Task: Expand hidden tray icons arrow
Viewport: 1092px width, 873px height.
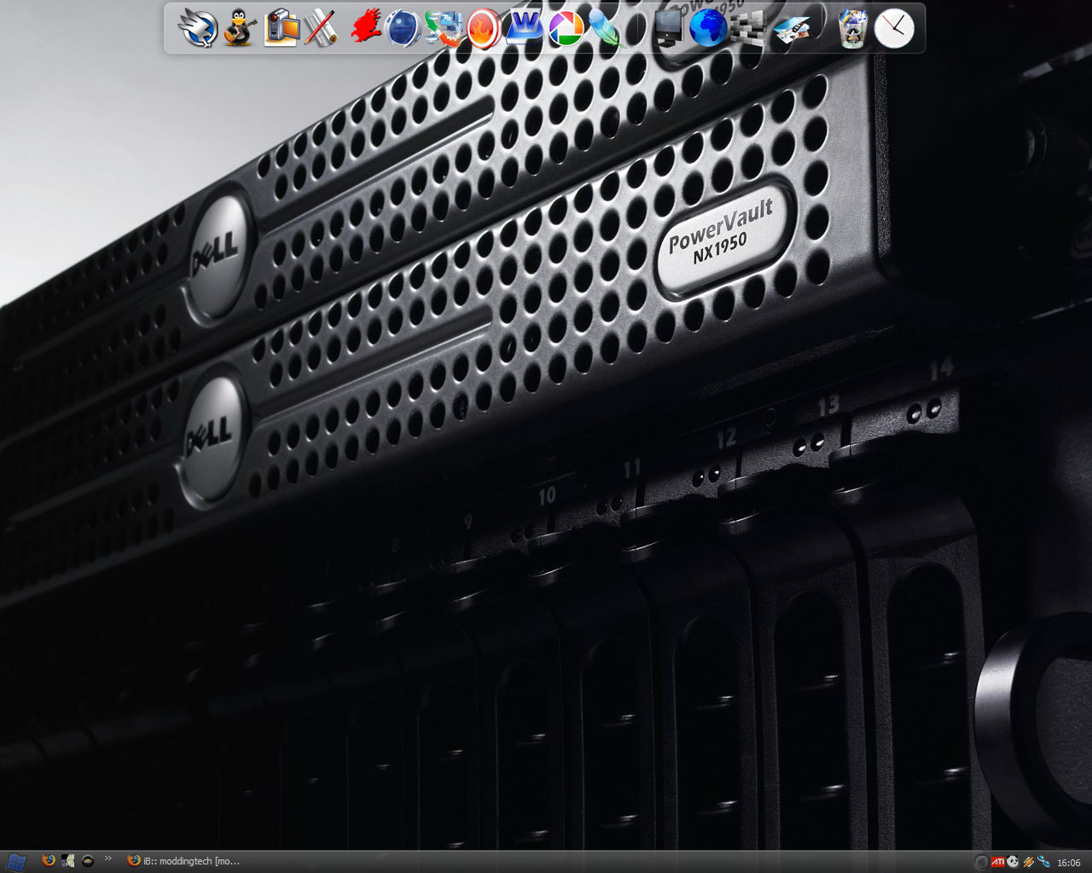Action: (x=981, y=862)
